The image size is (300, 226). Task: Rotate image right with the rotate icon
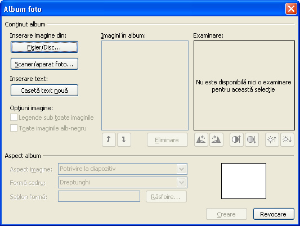[216, 140]
